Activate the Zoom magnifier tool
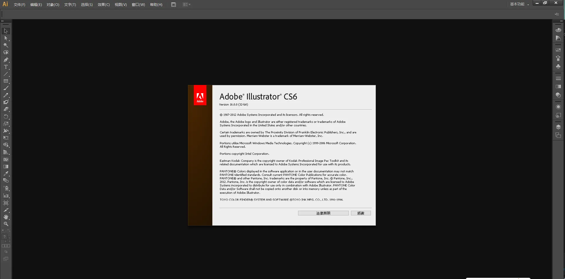The width and height of the screenshot is (565, 279). tap(6, 224)
